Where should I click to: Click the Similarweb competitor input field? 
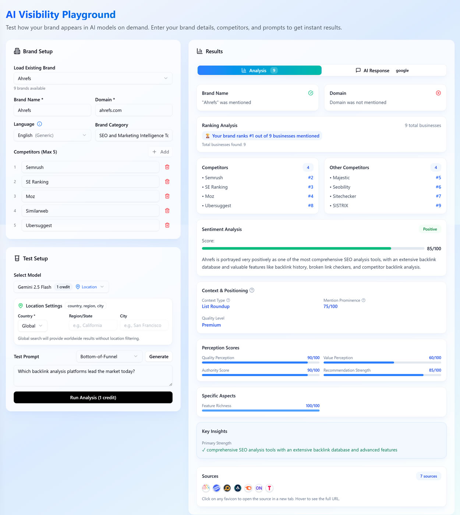coord(91,211)
